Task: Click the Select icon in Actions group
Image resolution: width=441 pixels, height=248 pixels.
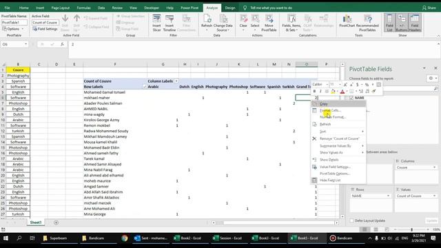Action: click(x=255, y=19)
